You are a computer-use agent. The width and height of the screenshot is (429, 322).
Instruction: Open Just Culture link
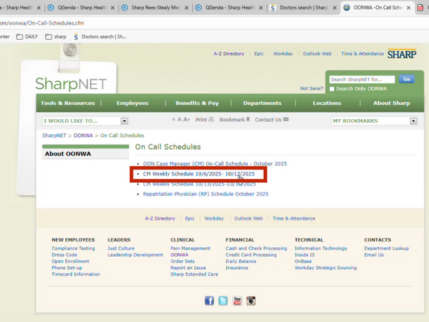pyautogui.click(x=121, y=248)
